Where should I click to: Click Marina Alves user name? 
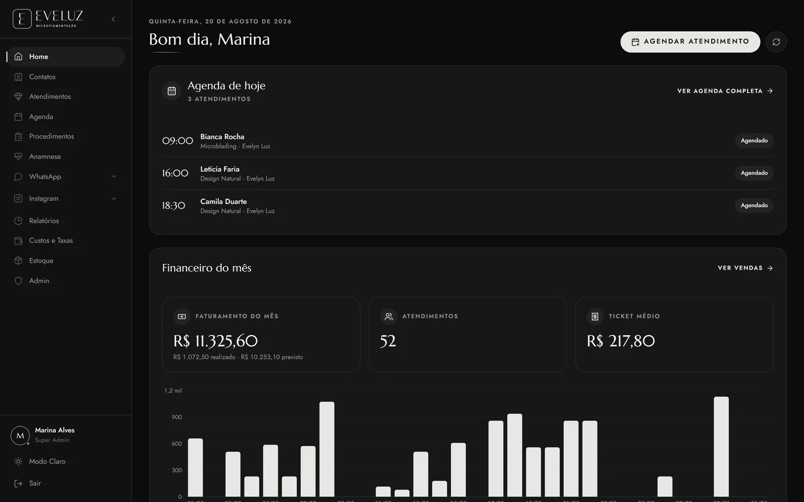[x=55, y=430]
